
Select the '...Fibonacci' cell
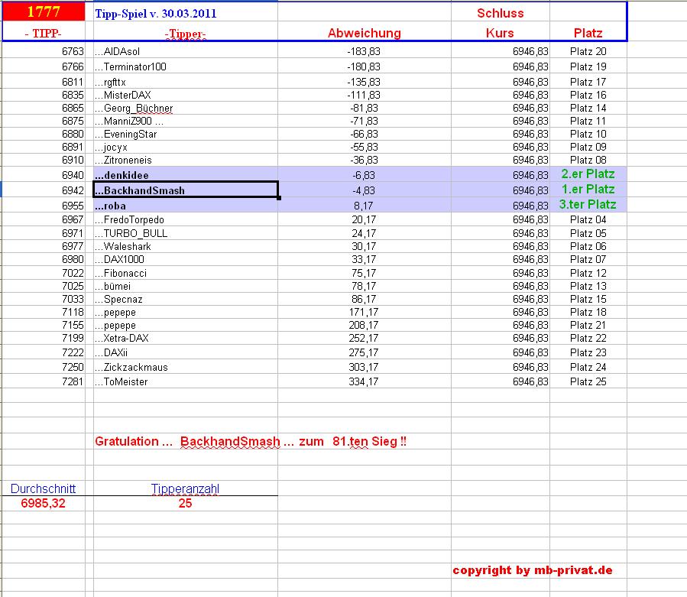tap(186, 273)
